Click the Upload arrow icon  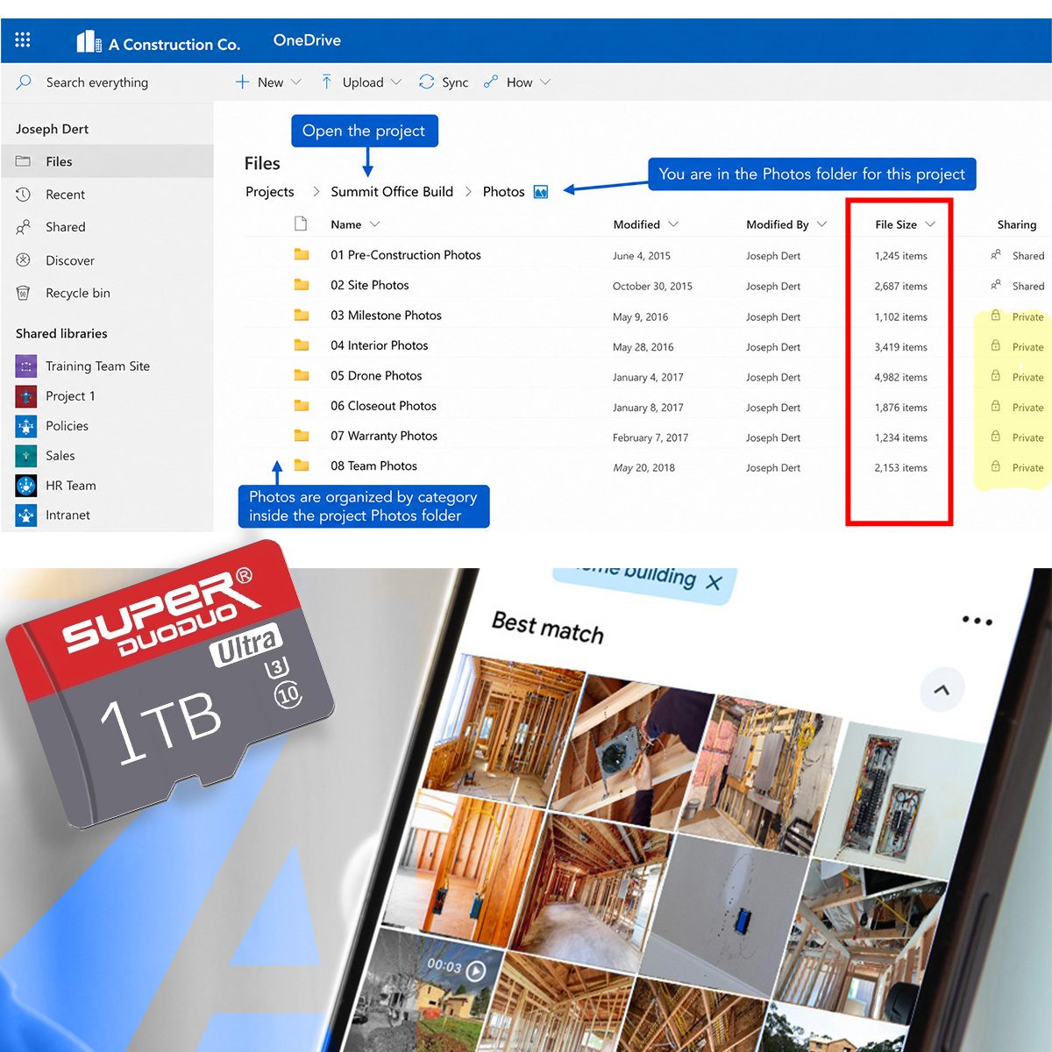(326, 82)
